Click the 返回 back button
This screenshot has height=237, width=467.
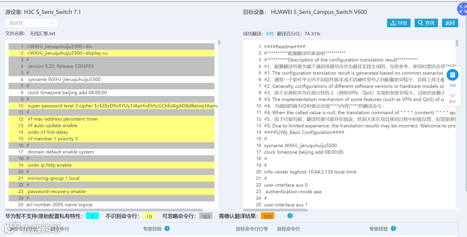point(450,23)
